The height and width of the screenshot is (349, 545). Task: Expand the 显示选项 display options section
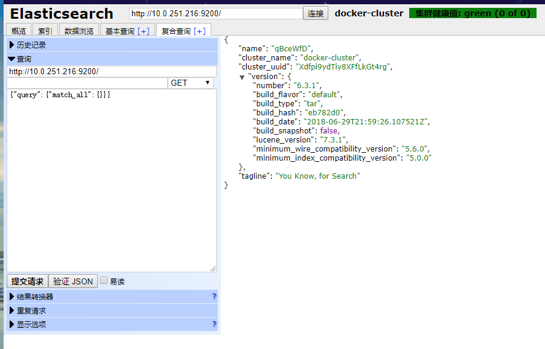112,324
